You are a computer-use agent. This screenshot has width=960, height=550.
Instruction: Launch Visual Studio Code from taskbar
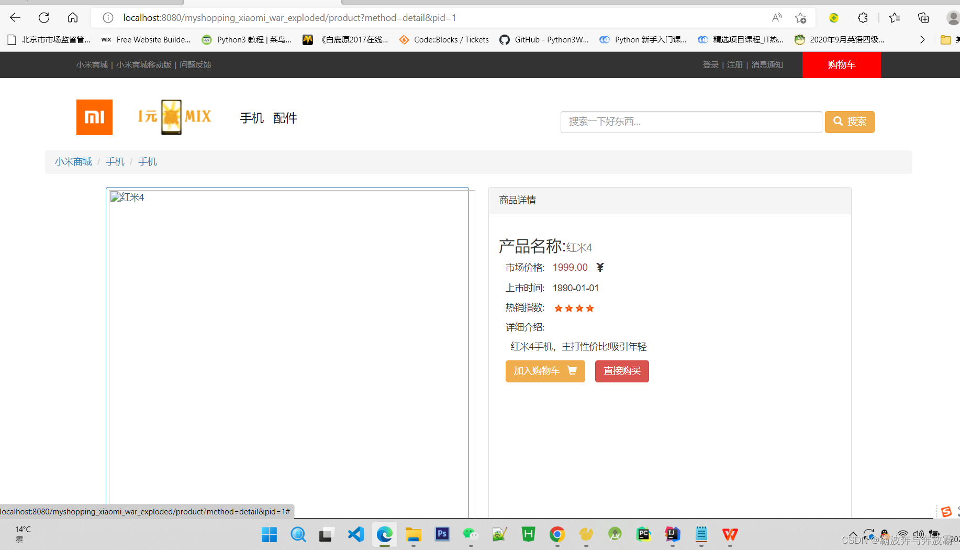pos(355,534)
